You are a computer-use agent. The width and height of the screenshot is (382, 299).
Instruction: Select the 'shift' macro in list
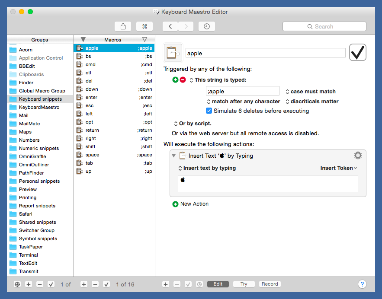tap(91, 146)
